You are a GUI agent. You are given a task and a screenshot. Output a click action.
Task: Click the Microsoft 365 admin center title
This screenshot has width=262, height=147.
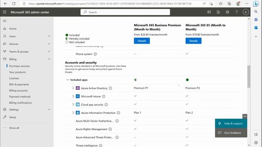(x=30, y=12)
